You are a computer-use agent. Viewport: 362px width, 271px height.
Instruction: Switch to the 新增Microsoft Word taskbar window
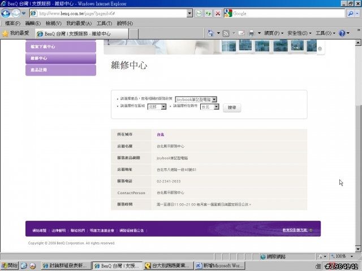pos(219,266)
